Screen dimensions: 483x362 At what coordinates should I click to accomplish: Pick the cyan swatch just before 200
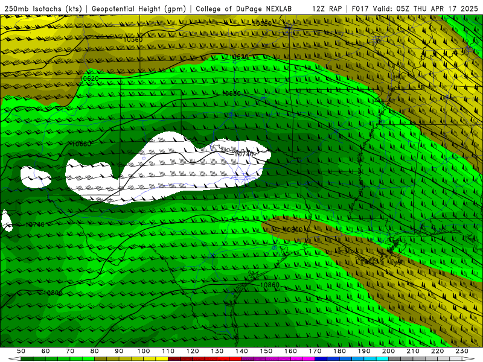[x=383, y=359]
